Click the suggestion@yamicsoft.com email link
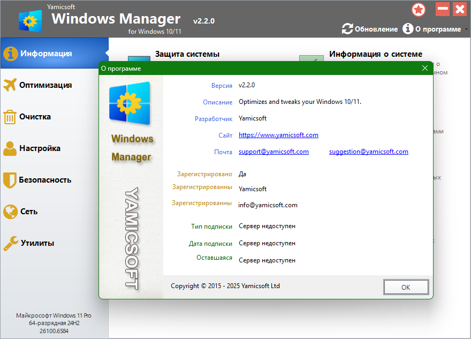This screenshot has height=339, width=471. coord(368,152)
